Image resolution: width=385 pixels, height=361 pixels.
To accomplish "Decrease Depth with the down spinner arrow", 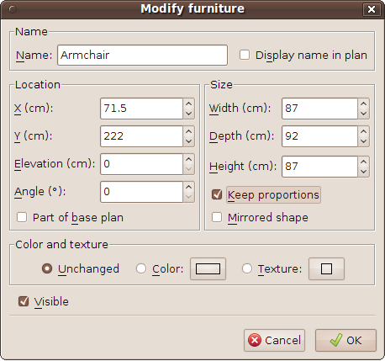I will (x=364, y=141).
